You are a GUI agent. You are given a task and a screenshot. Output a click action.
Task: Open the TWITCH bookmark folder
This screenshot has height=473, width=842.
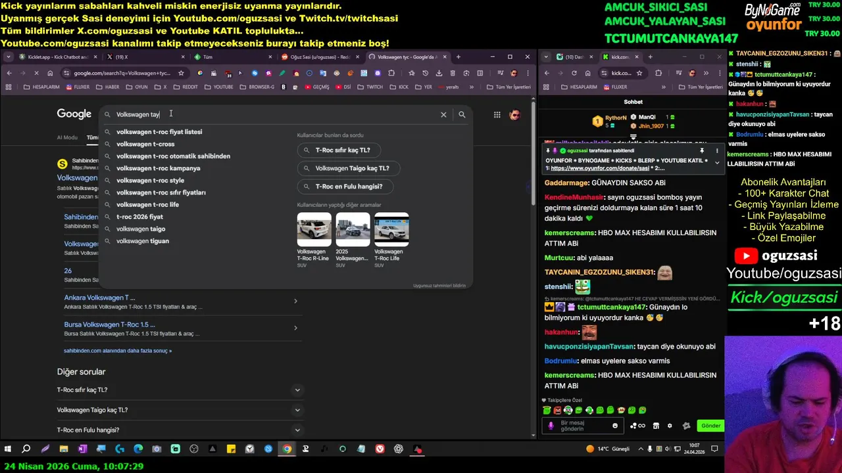pos(370,87)
